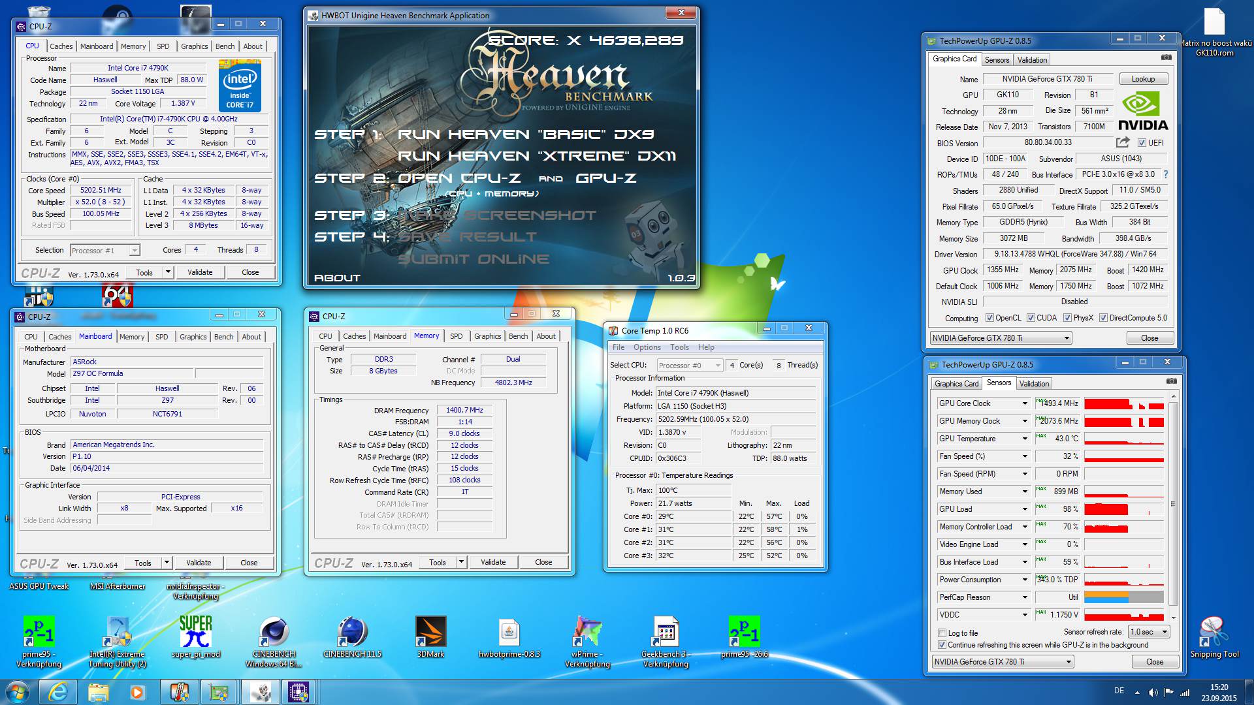Open Tools menu in Core Temp
This screenshot has height=705, width=1254.
click(679, 347)
